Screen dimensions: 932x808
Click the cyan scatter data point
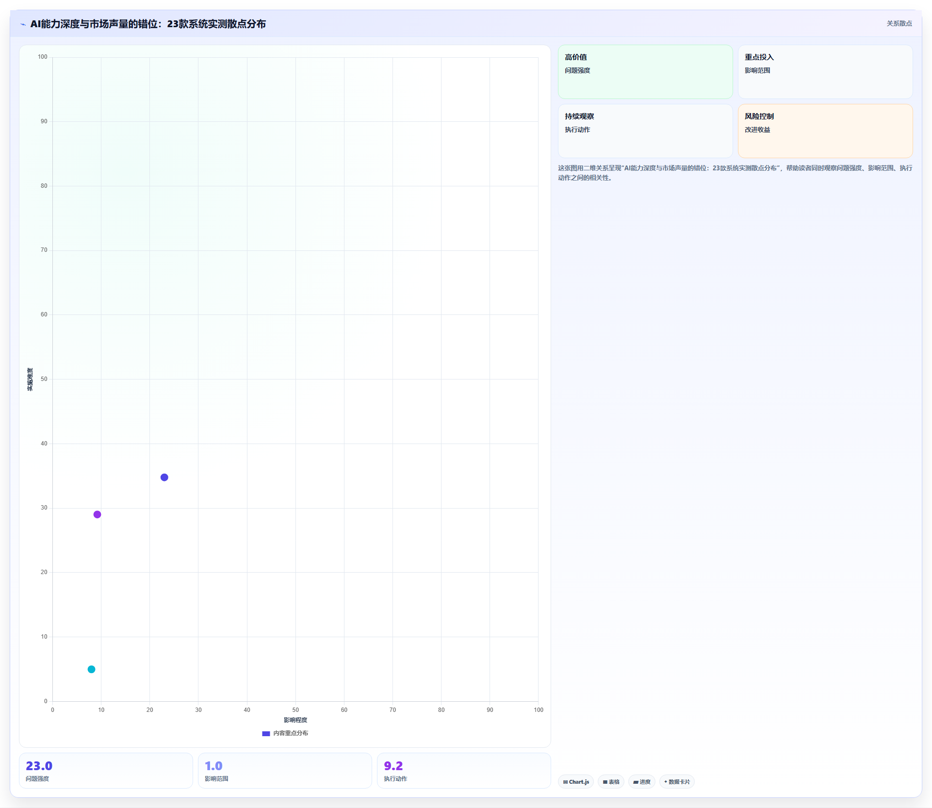[x=91, y=669]
